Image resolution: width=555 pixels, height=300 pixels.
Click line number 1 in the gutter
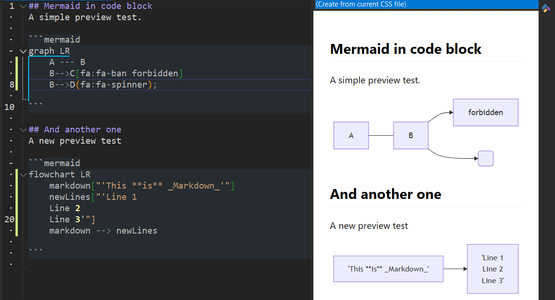pyautogui.click(x=12, y=6)
